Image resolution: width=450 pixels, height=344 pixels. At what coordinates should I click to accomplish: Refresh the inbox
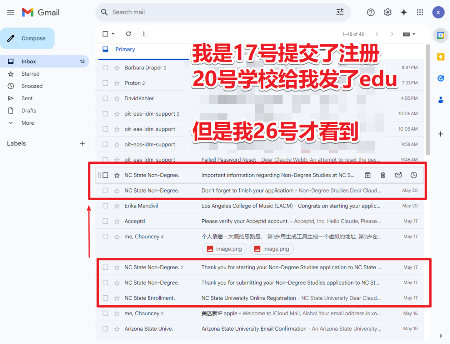129,34
